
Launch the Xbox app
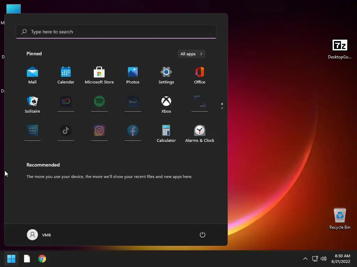[x=166, y=105]
